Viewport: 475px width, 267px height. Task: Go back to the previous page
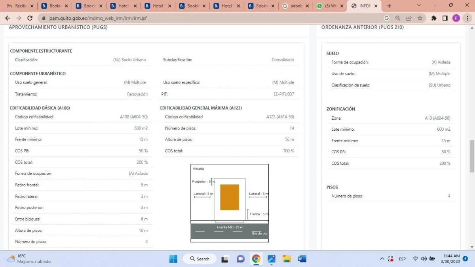pos(8,18)
